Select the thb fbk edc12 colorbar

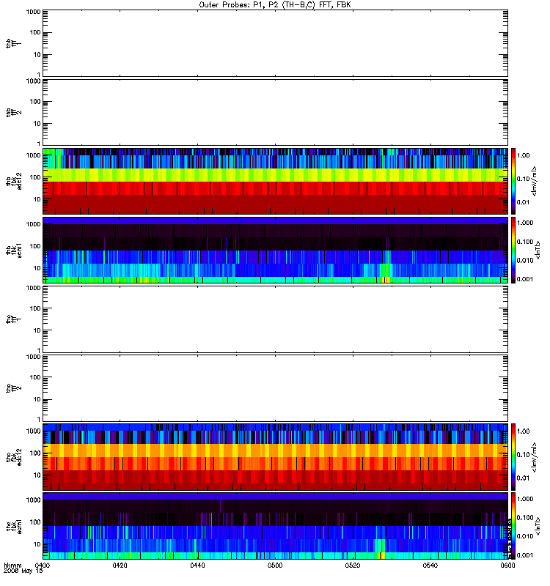tap(513, 181)
